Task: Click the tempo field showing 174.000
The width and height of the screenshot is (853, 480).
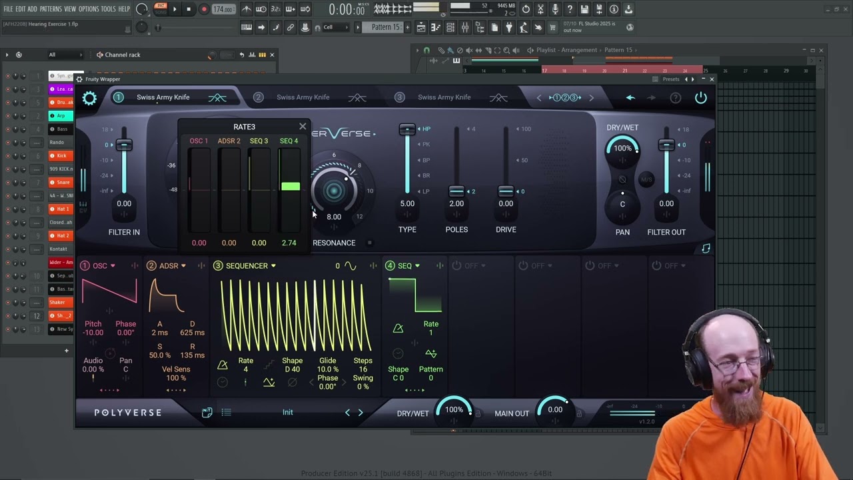Action: [x=223, y=9]
